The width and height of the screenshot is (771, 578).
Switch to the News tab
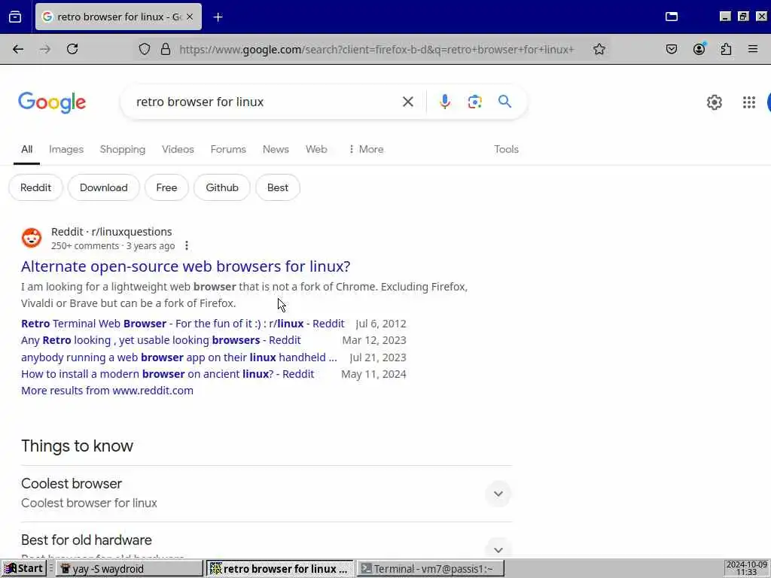pos(276,150)
